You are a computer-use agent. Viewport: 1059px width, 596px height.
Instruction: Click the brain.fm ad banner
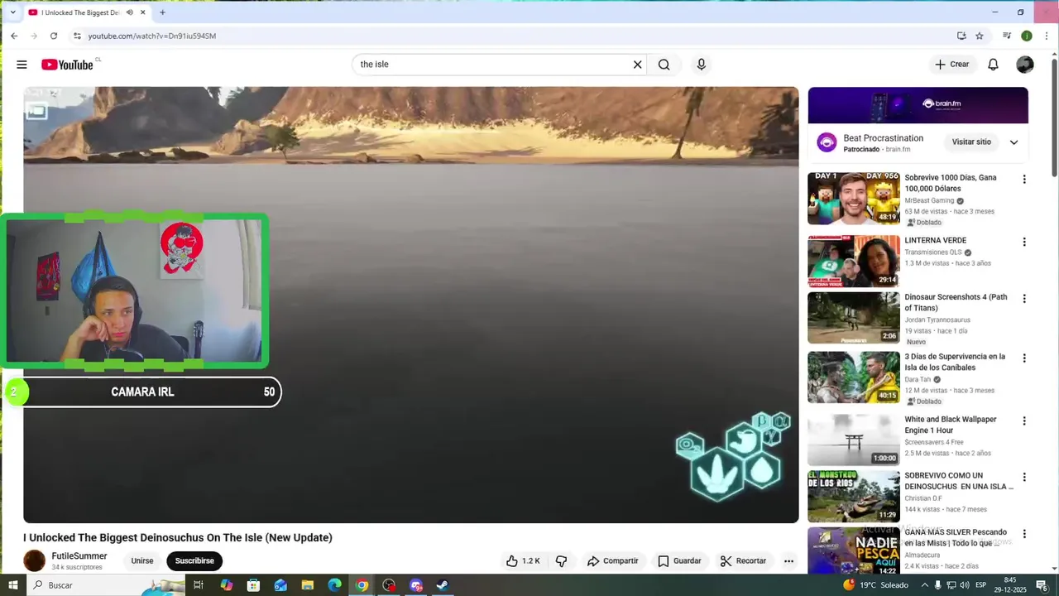[x=918, y=105]
